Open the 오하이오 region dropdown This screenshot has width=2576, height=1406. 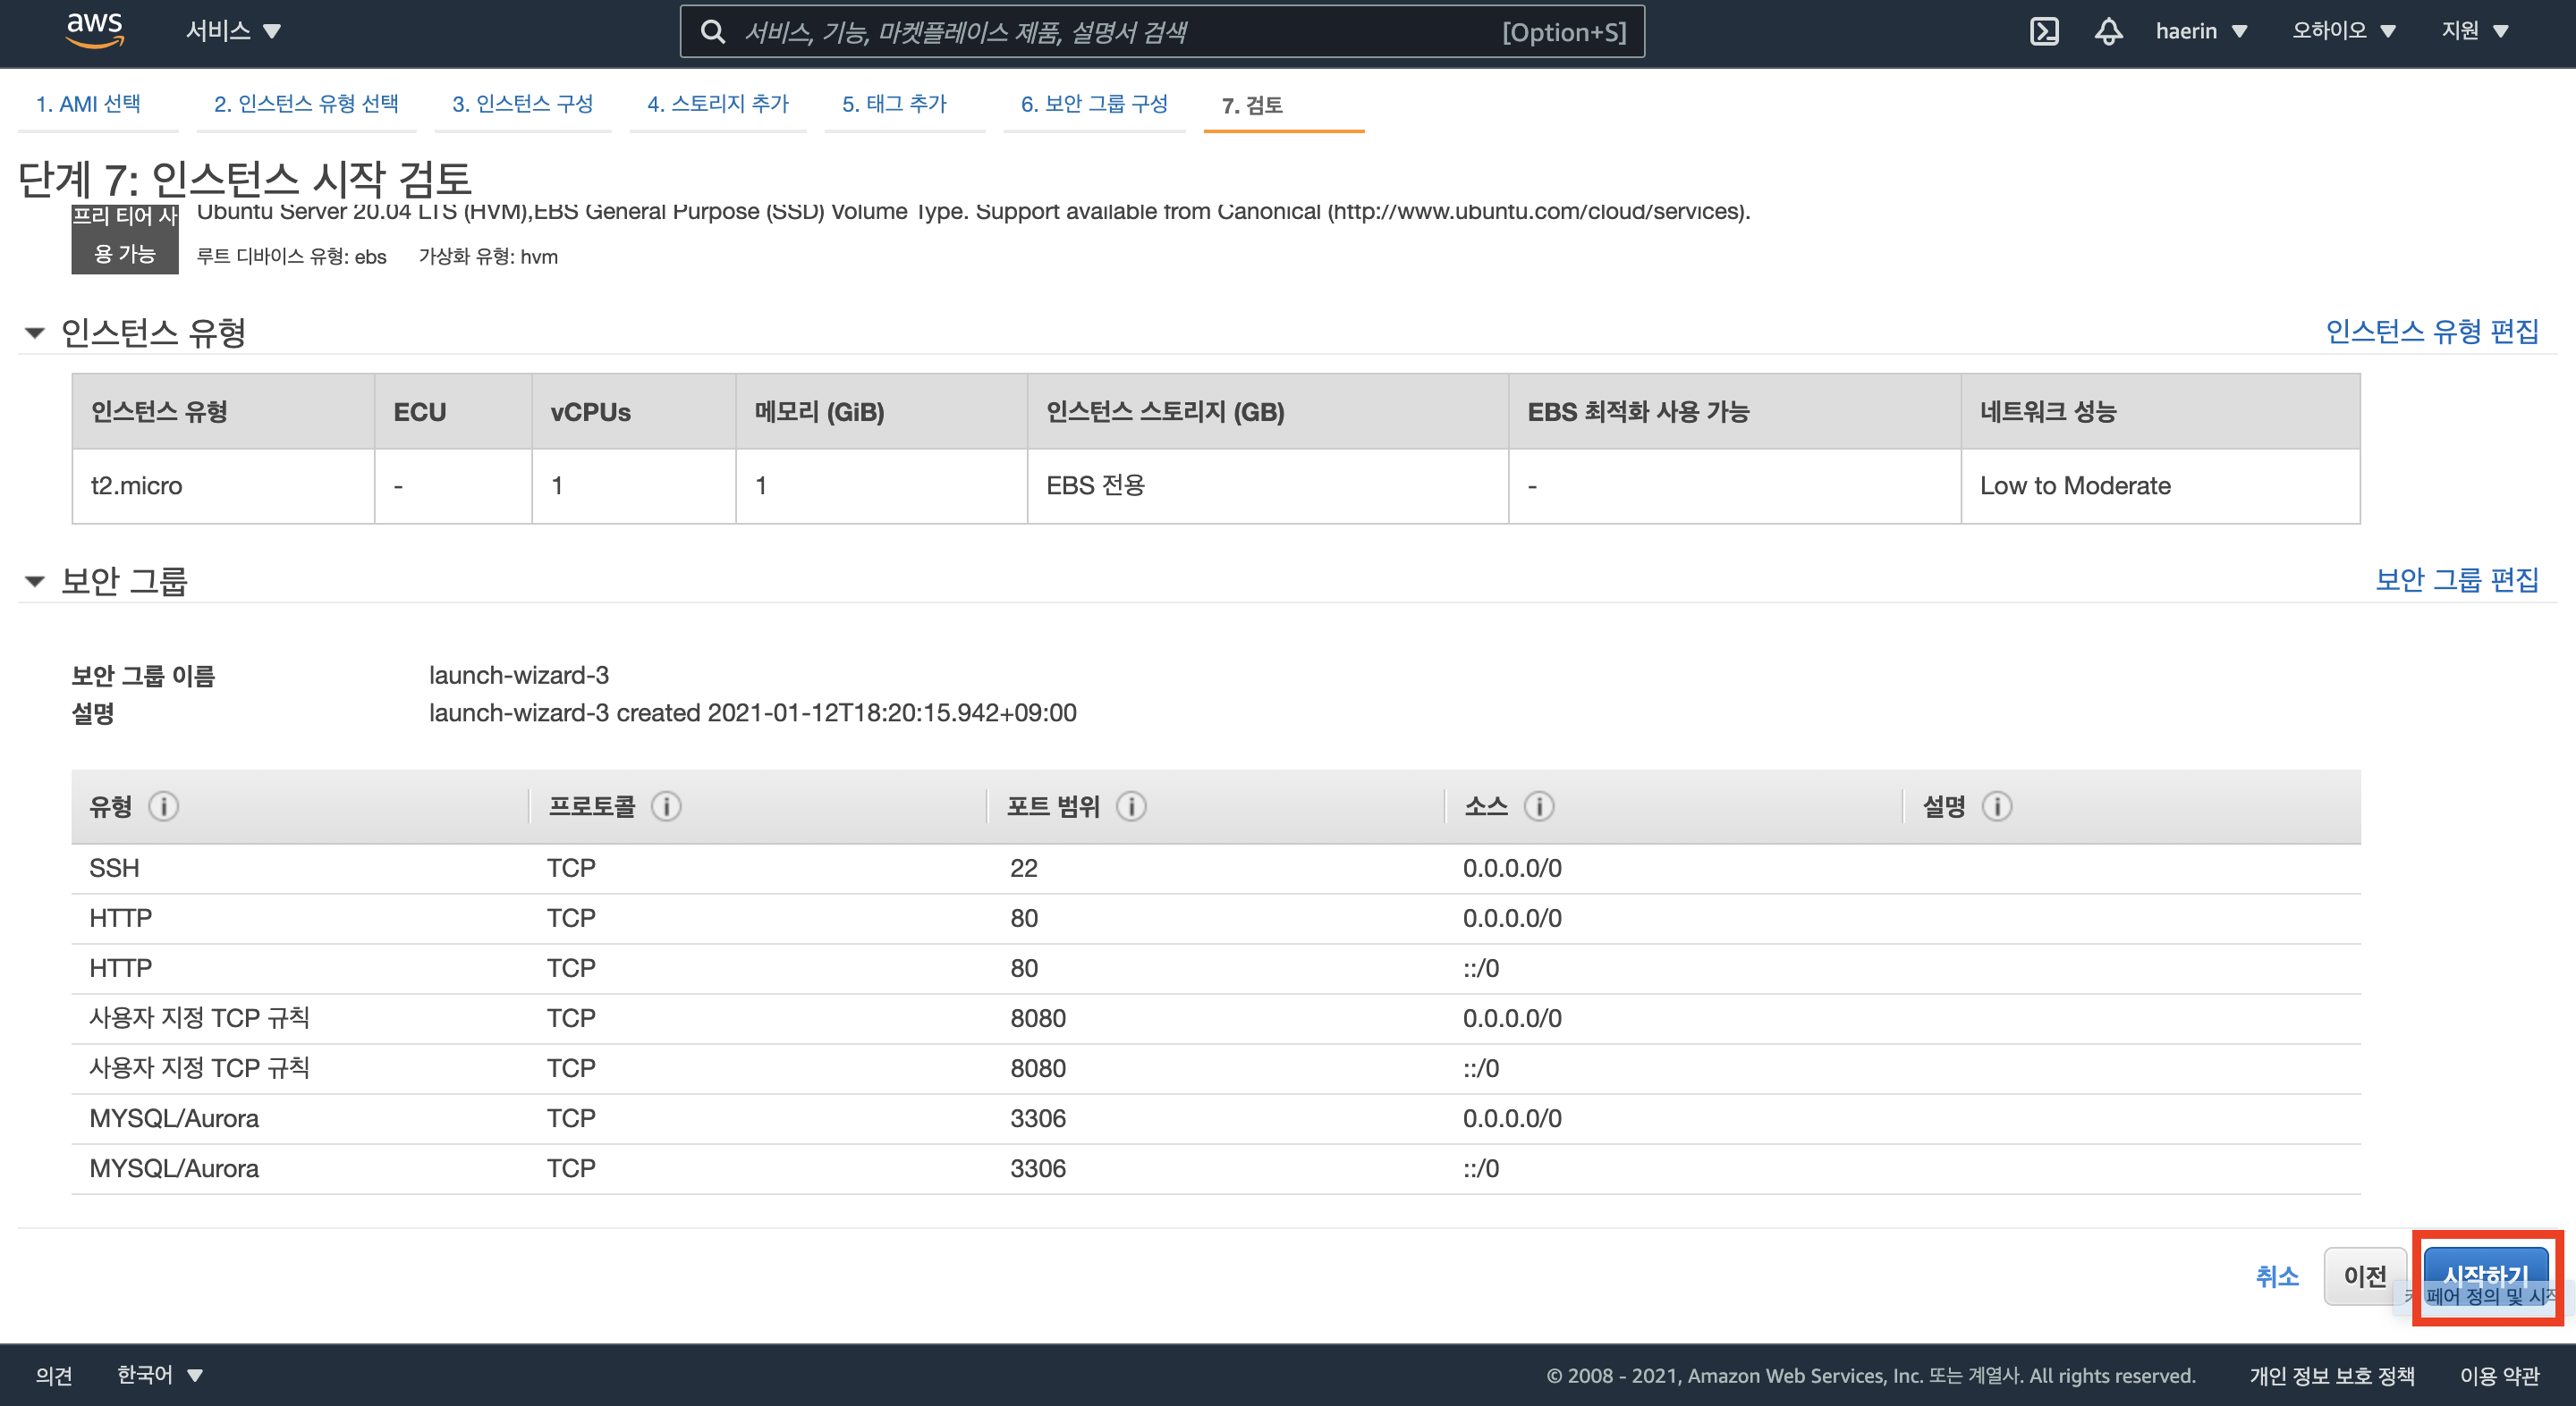click(x=2342, y=31)
